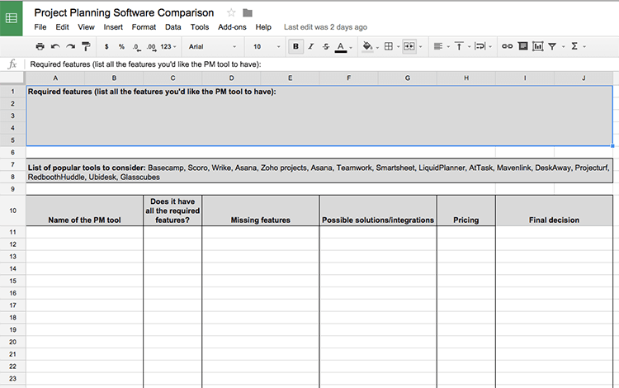Select column F header
The image size is (619, 388).
[348, 78]
